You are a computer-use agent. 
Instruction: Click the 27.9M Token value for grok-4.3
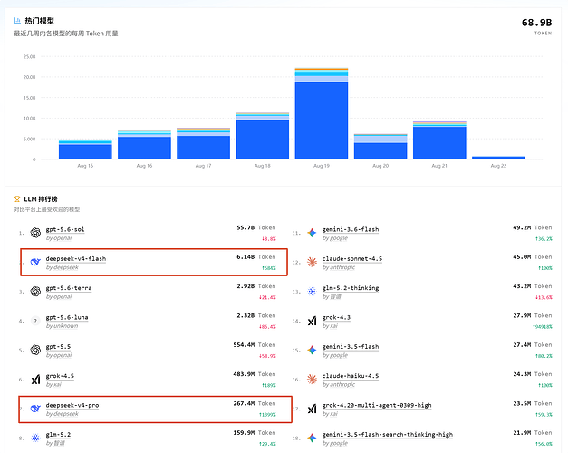click(533, 315)
